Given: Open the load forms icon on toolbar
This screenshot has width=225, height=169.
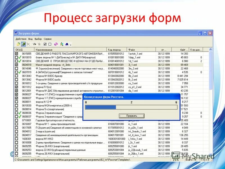Looking at the screenshot, I should coord(23,45).
